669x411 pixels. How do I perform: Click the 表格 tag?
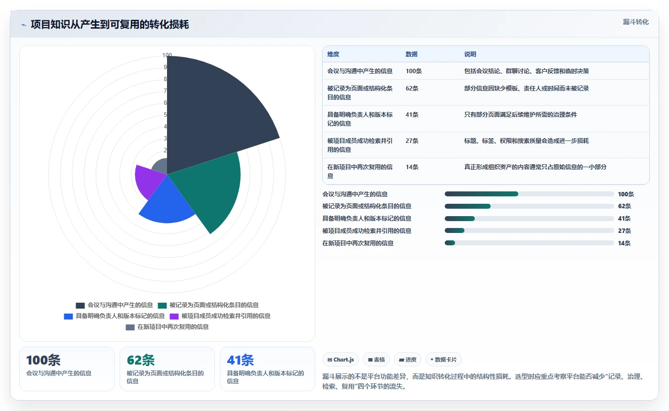coord(376,360)
